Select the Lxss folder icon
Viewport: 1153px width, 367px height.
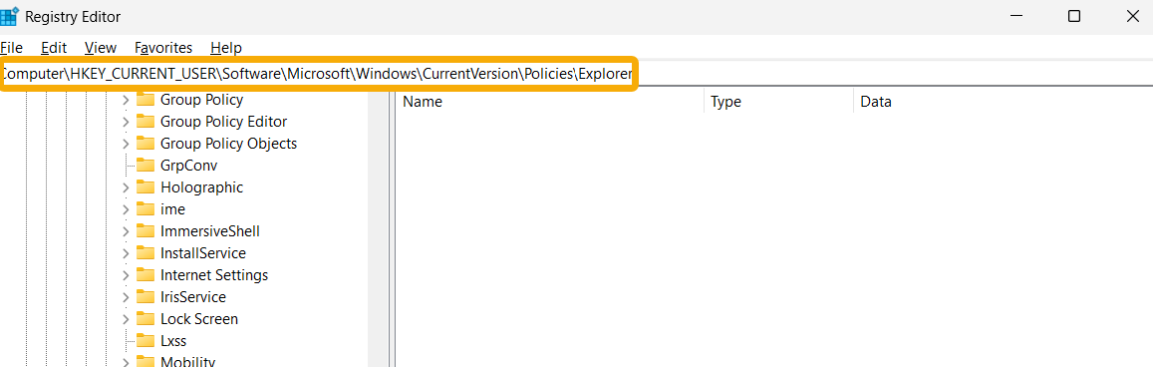[x=145, y=341]
